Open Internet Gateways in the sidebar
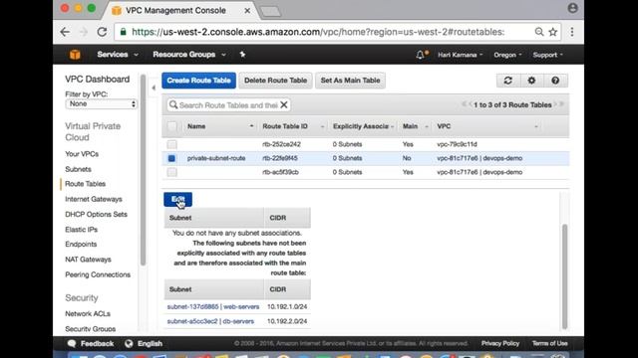 click(x=94, y=199)
